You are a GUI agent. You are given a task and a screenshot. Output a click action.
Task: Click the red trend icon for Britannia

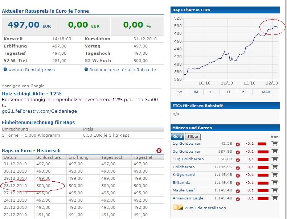[238, 183]
